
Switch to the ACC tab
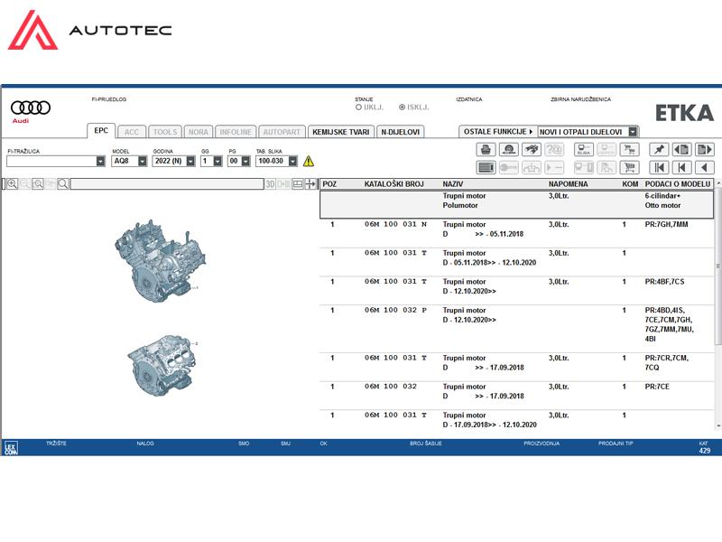pyautogui.click(x=131, y=132)
